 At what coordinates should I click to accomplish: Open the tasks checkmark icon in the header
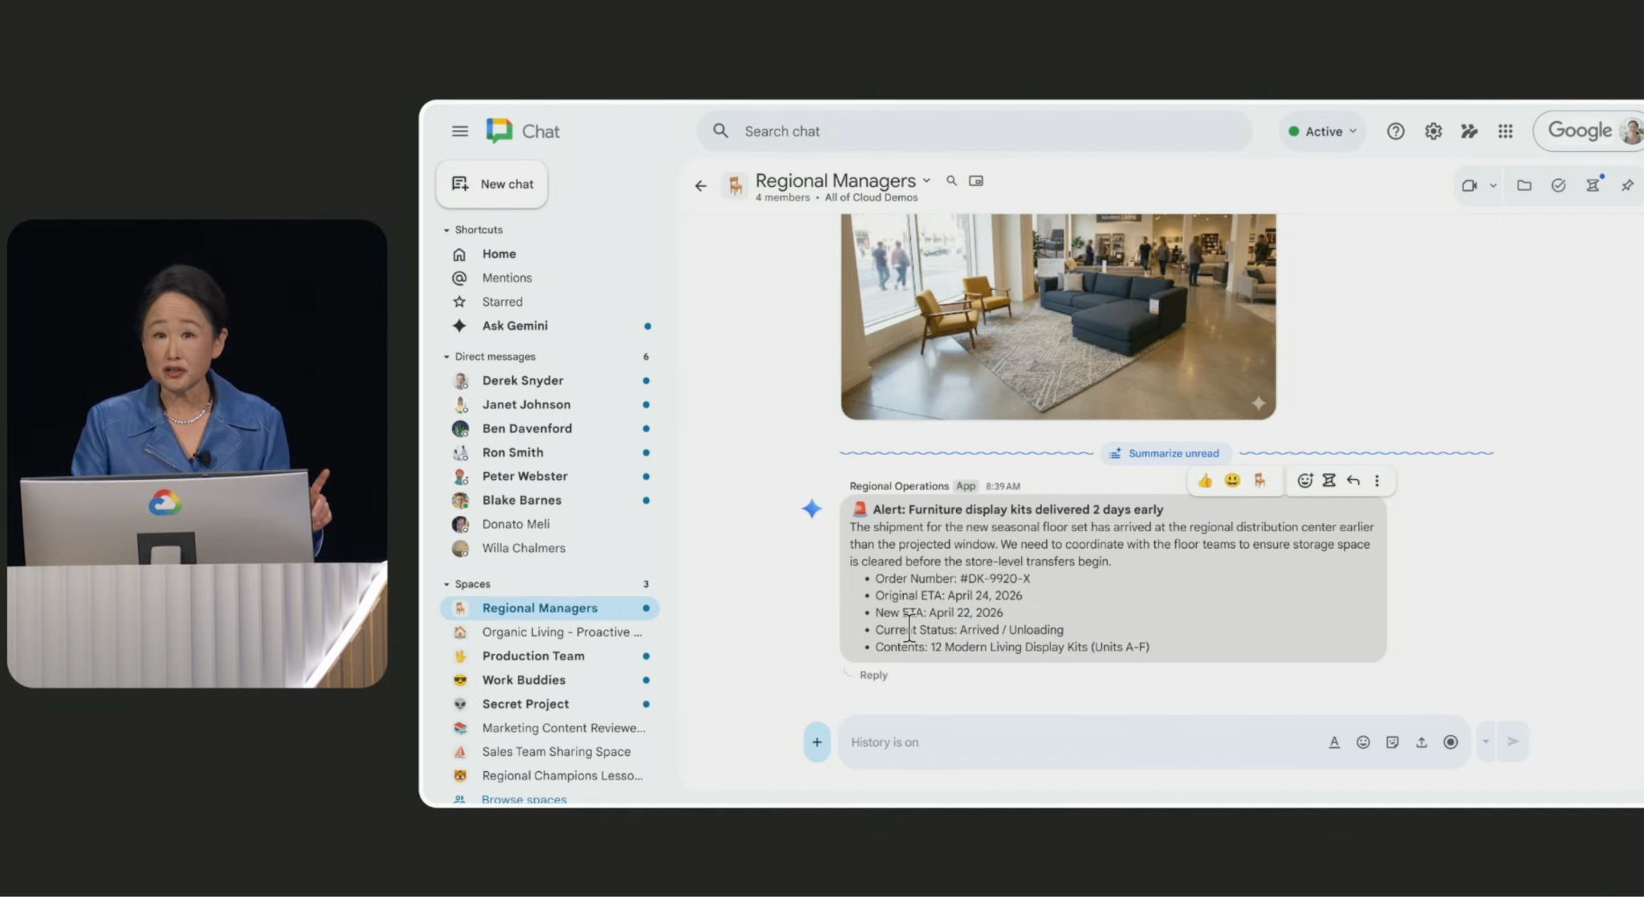click(x=1558, y=185)
